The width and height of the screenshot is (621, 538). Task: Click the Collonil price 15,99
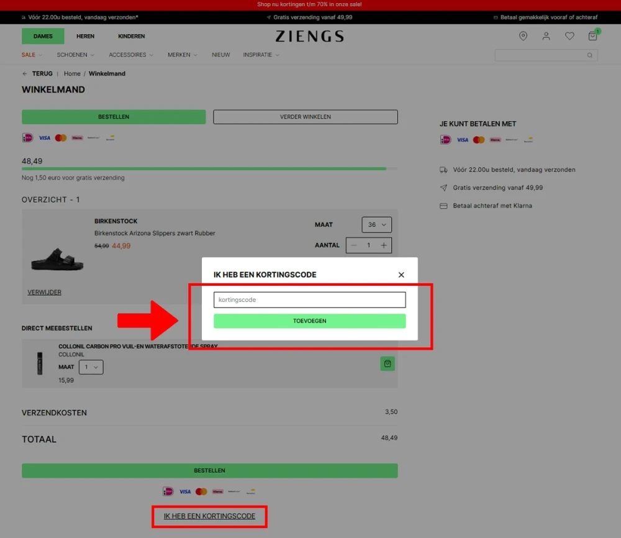[x=66, y=380]
